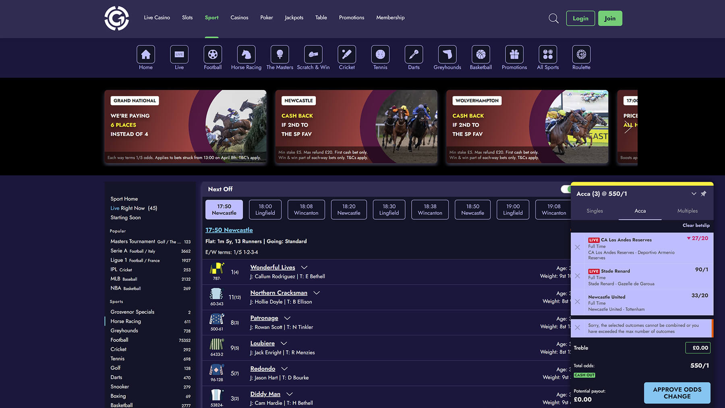The image size is (725, 408).
Task: Open Membership menu item
Action: 390,17
